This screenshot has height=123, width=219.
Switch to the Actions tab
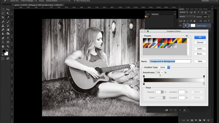[201, 9]
